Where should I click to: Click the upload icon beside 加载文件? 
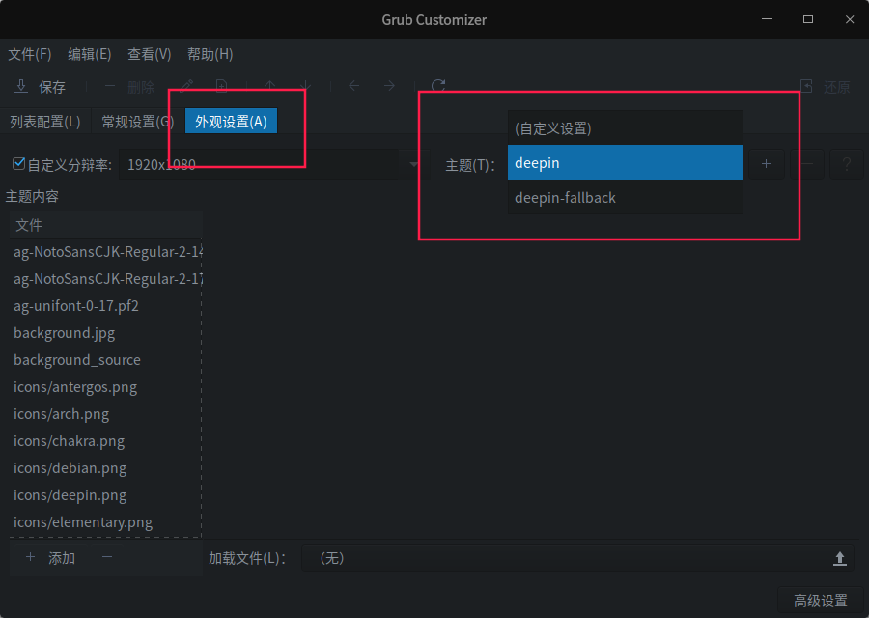pos(839,557)
